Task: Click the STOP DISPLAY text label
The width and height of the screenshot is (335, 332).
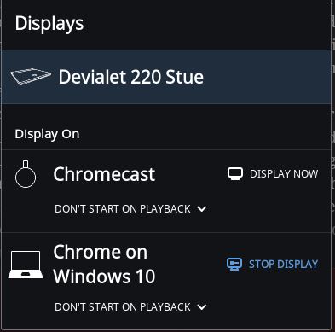Action: tap(283, 265)
